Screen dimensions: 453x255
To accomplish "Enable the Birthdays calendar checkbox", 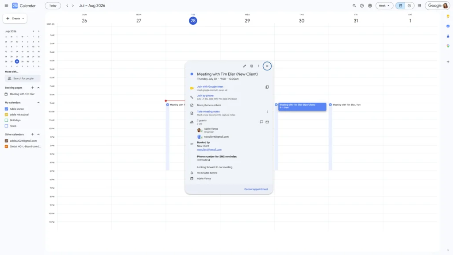I will click(x=6, y=120).
